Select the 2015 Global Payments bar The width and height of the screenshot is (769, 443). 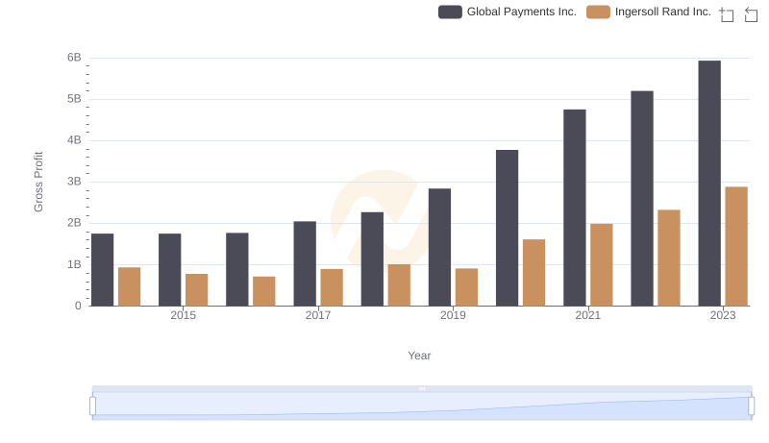(x=170, y=270)
